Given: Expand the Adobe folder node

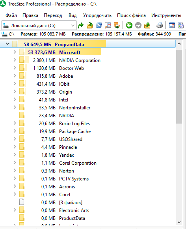Looking at the screenshot, I should (15, 75).
